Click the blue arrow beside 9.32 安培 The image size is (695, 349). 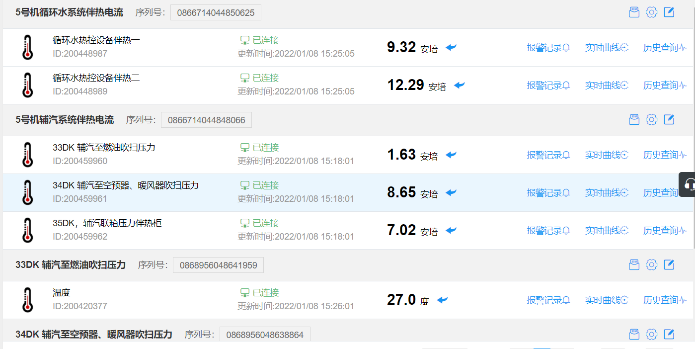(451, 47)
